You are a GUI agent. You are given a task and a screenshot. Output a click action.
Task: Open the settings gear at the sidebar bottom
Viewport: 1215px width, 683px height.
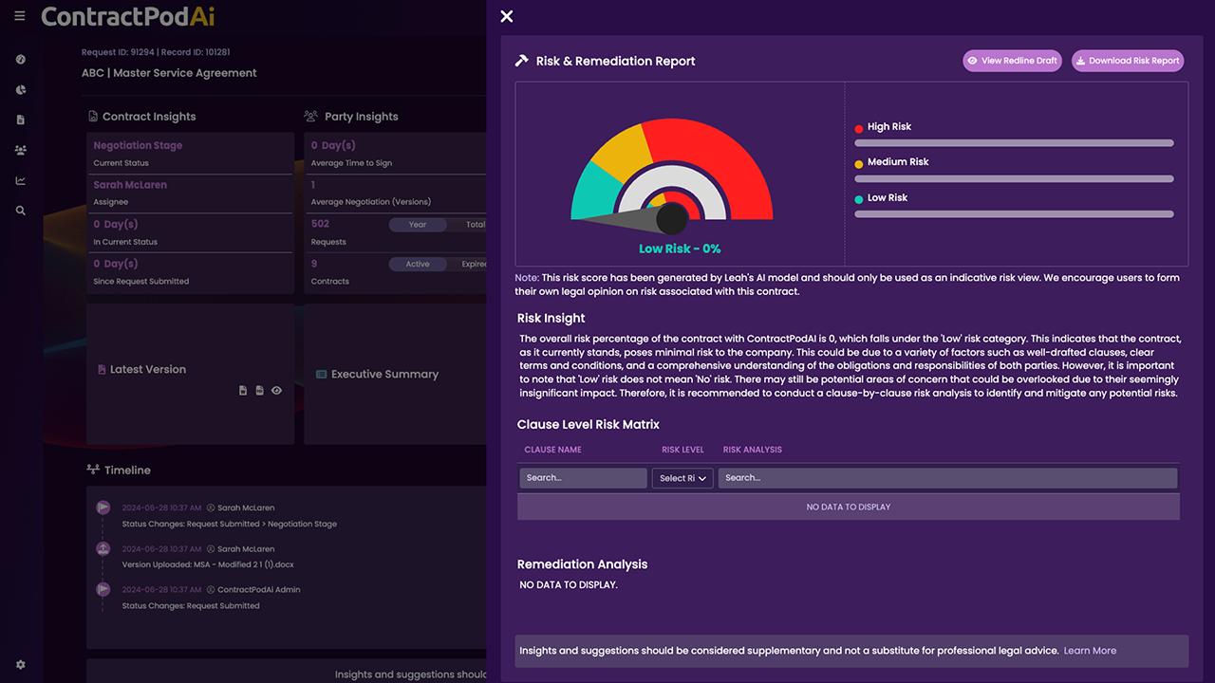coord(21,665)
